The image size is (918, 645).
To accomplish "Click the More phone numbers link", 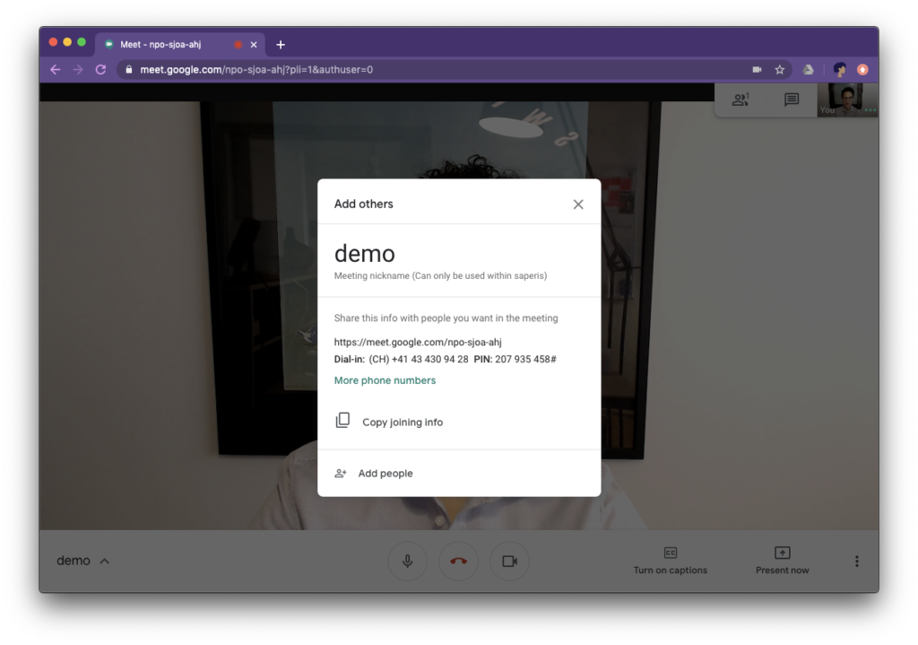I will coord(385,380).
